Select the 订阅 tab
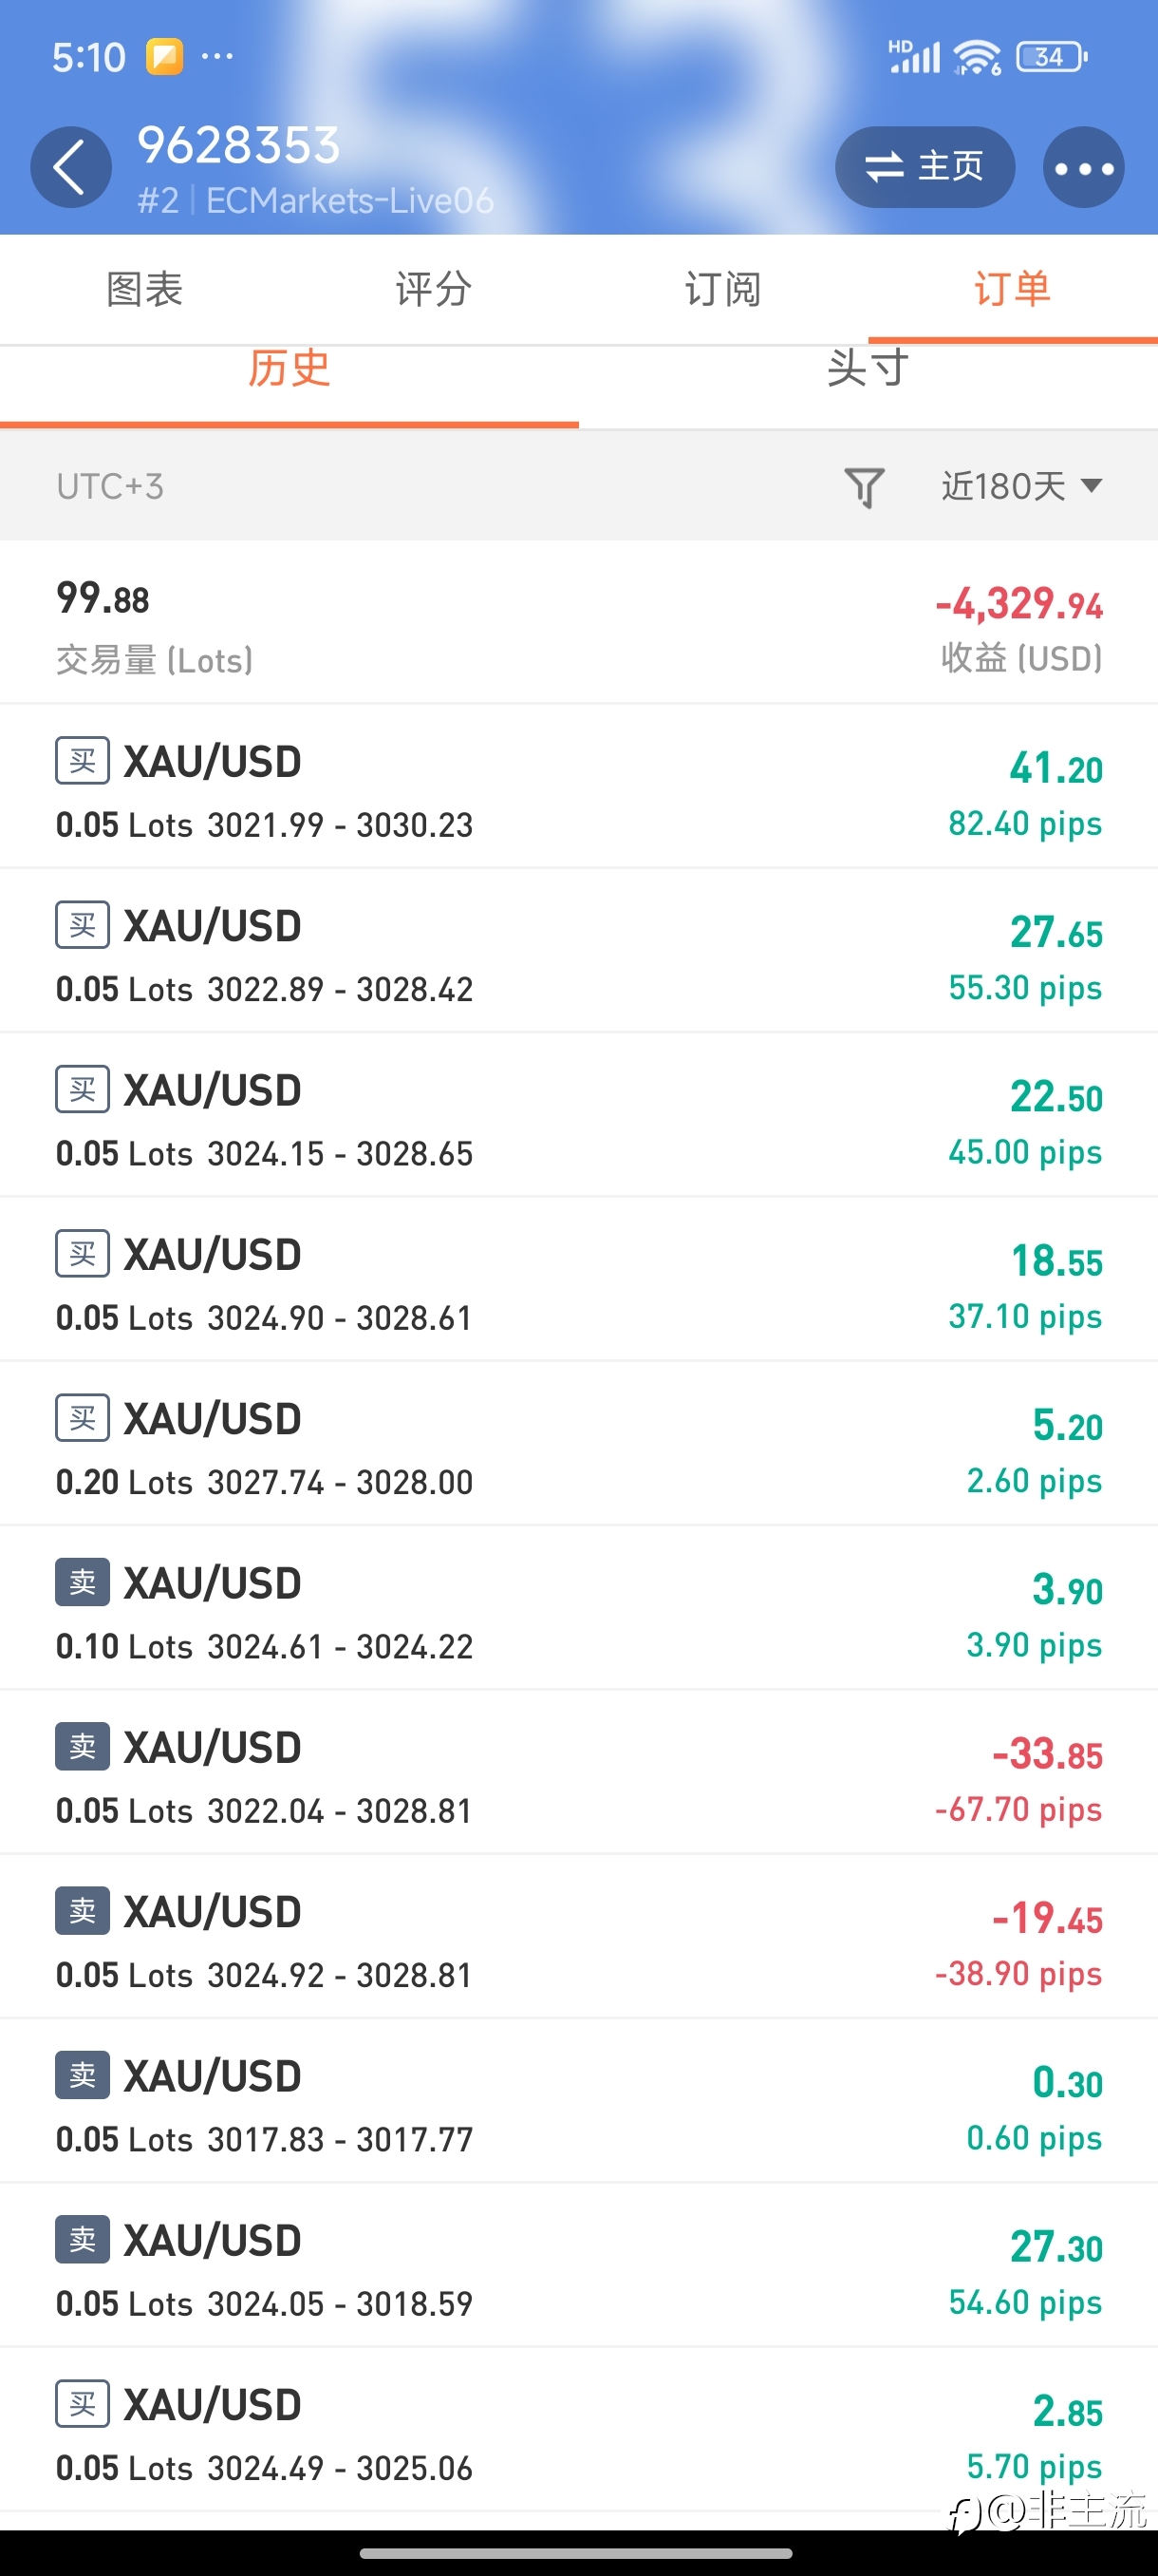This screenshot has height=2576, width=1158. click(723, 289)
